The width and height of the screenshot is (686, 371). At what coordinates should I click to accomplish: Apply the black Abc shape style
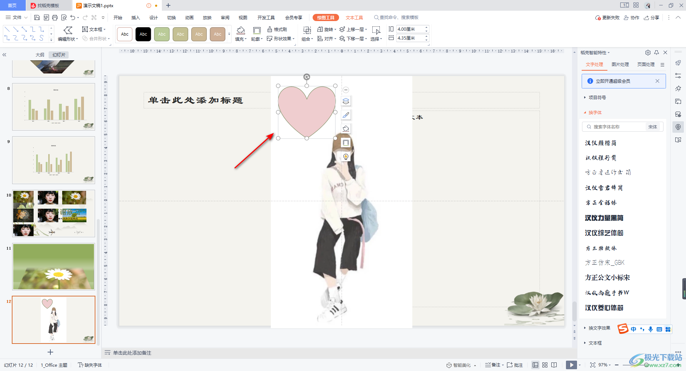point(143,34)
